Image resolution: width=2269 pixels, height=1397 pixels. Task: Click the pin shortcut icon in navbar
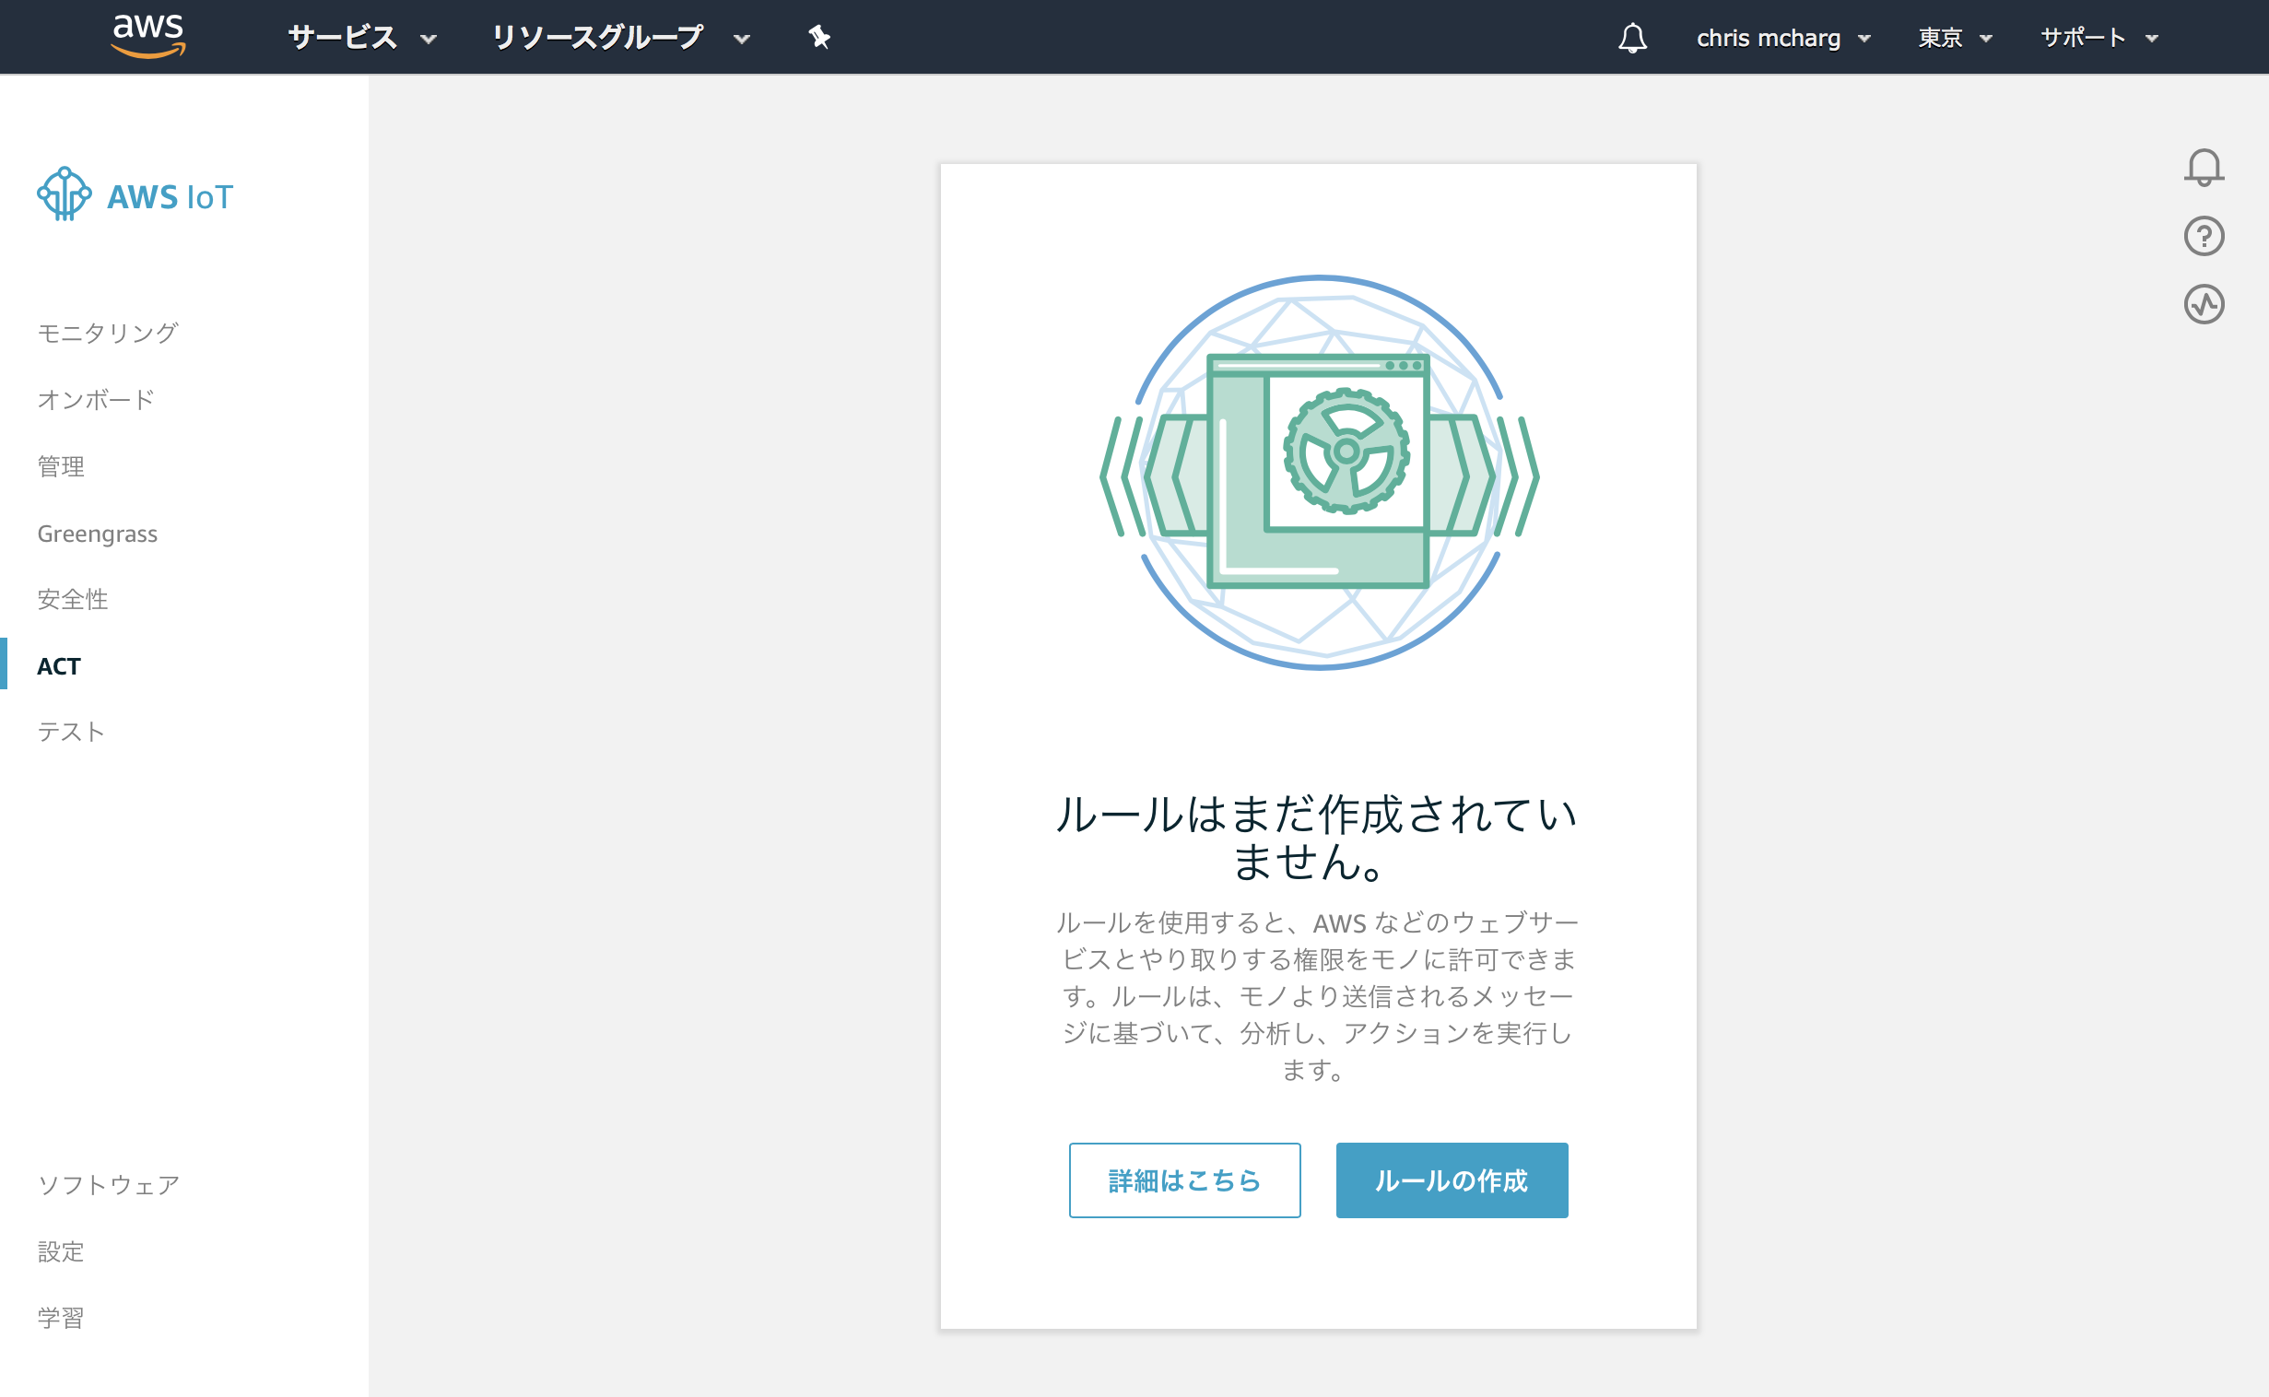click(818, 37)
